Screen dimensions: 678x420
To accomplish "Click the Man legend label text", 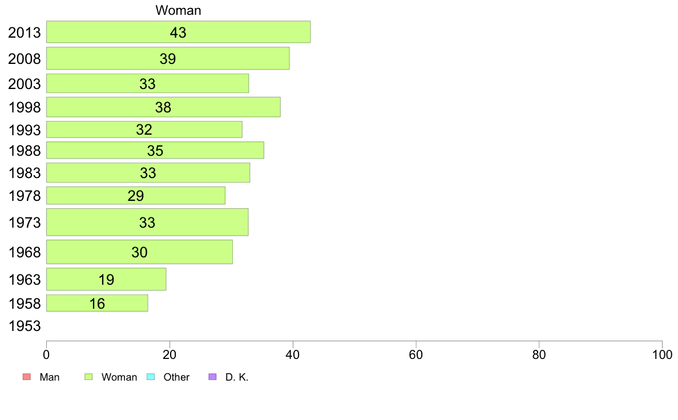I will (50, 377).
